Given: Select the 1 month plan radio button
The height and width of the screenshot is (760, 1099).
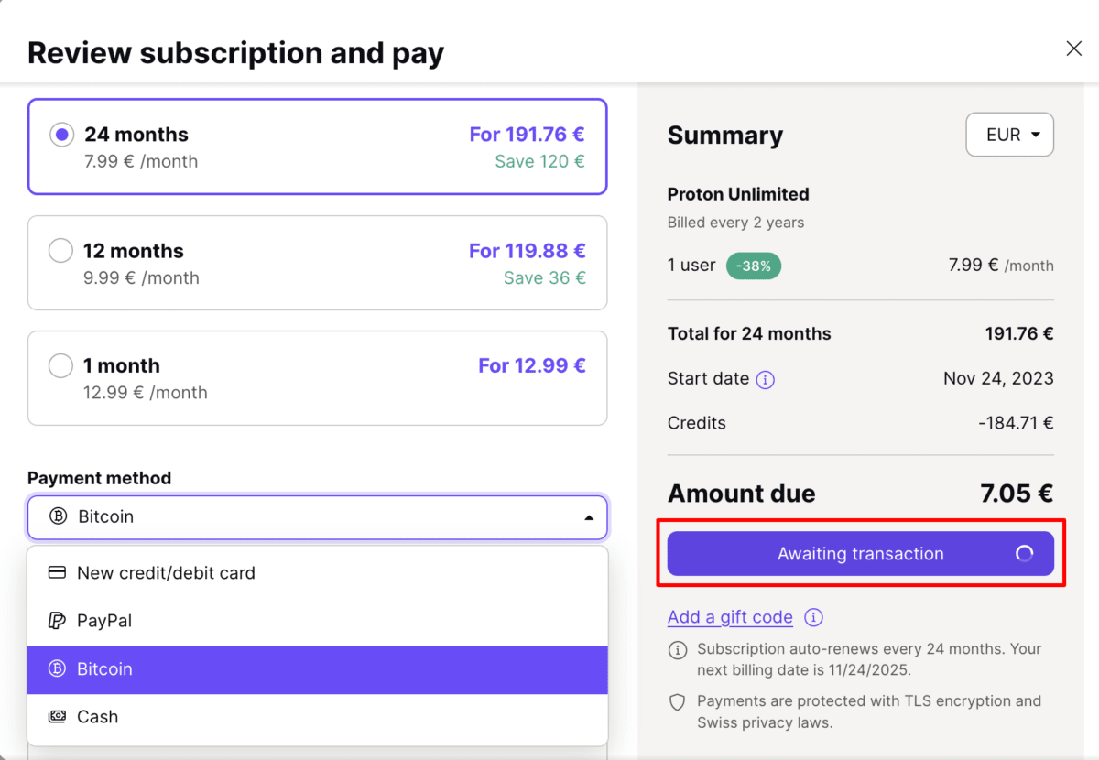Looking at the screenshot, I should pyautogui.click(x=60, y=365).
